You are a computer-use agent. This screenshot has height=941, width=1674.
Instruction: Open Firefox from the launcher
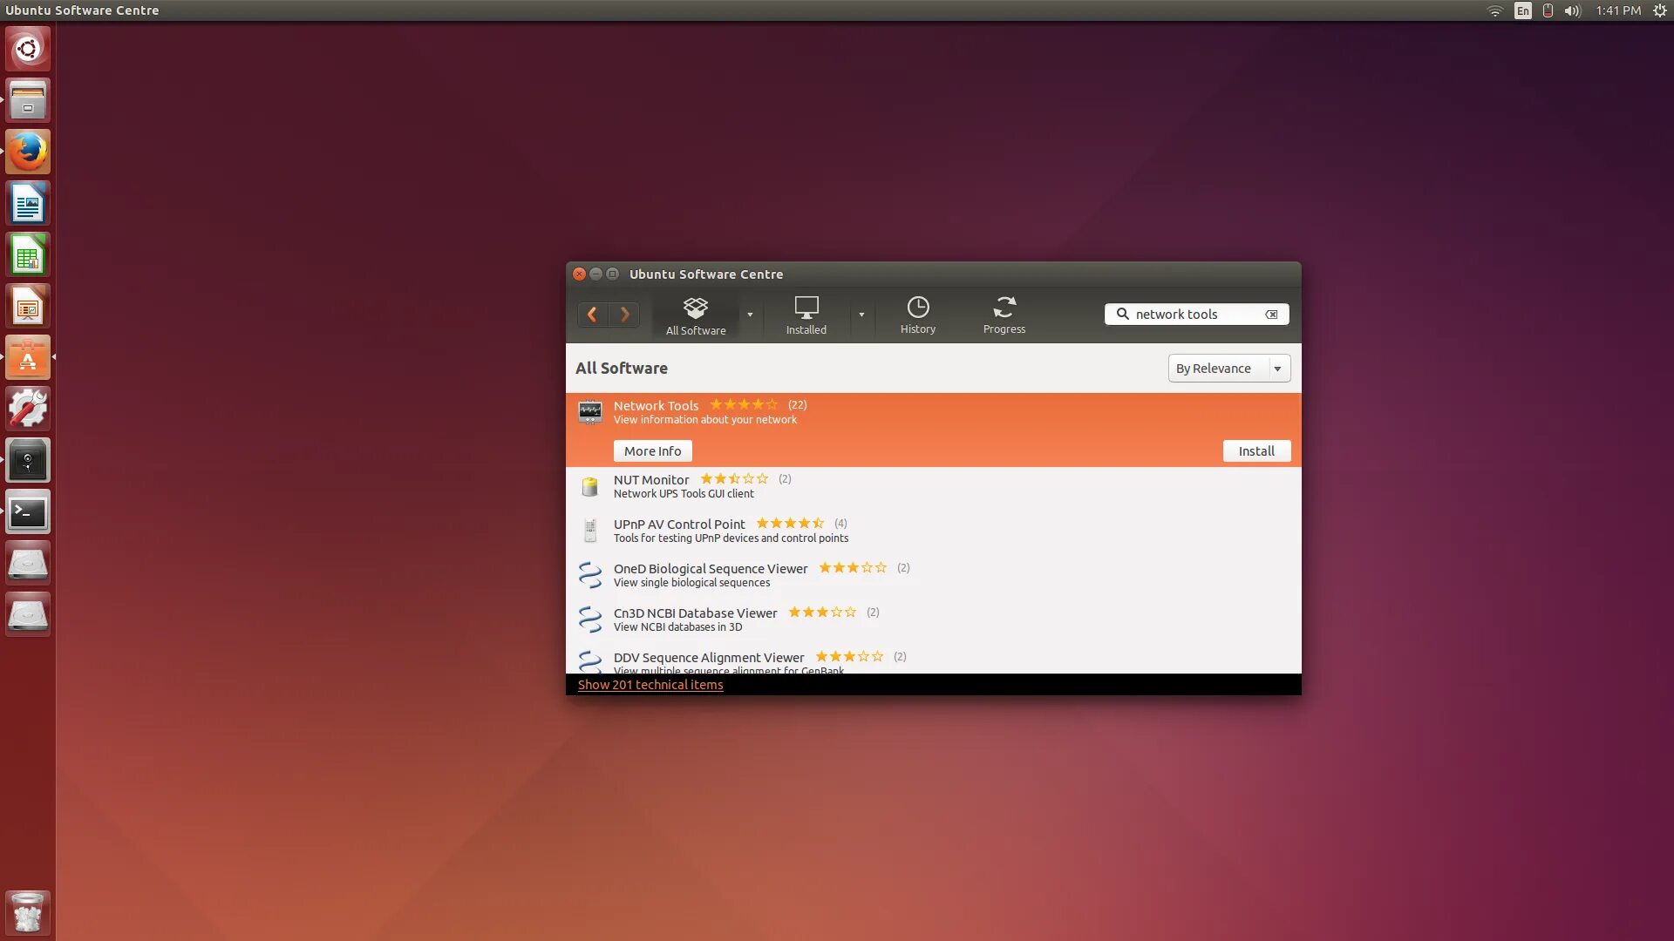coord(28,152)
